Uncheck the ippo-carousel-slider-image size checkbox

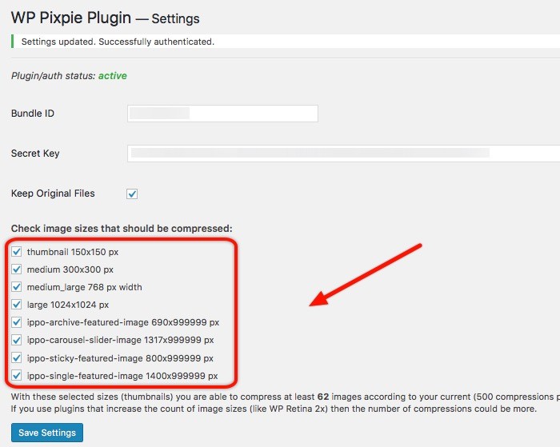pyautogui.click(x=17, y=340)
